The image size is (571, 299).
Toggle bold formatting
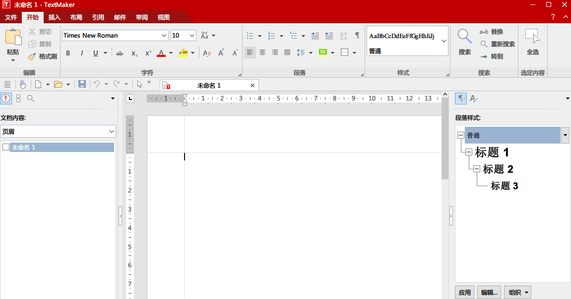point(68,53)
